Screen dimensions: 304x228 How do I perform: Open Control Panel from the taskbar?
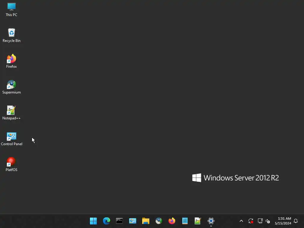(x=133, y=221)
